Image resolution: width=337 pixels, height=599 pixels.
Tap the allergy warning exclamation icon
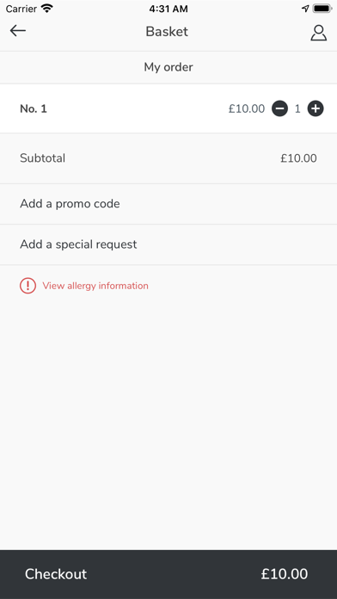tap(28, 286)
